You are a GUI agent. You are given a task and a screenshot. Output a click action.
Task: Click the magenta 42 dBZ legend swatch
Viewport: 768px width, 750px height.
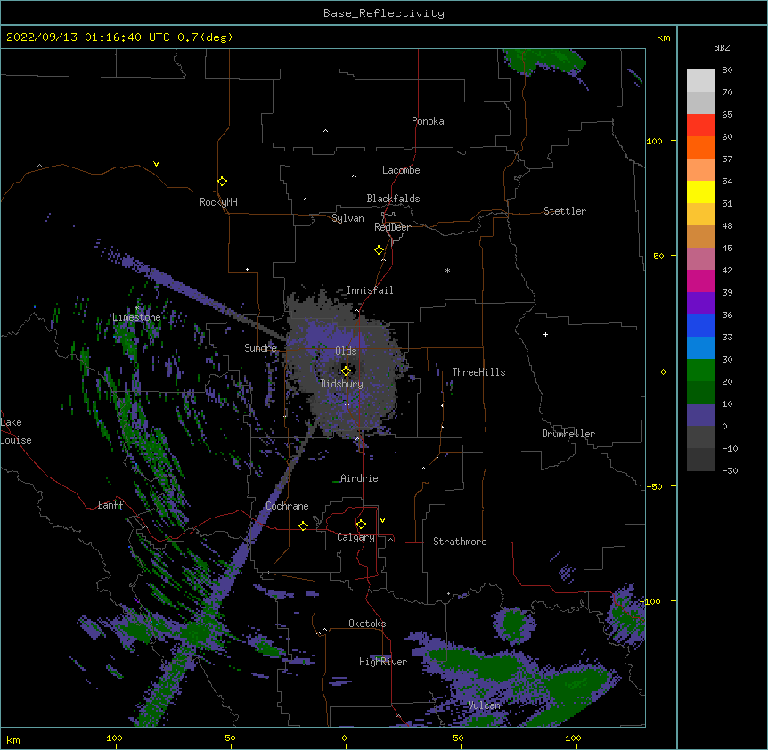click(x=700, y=281)
